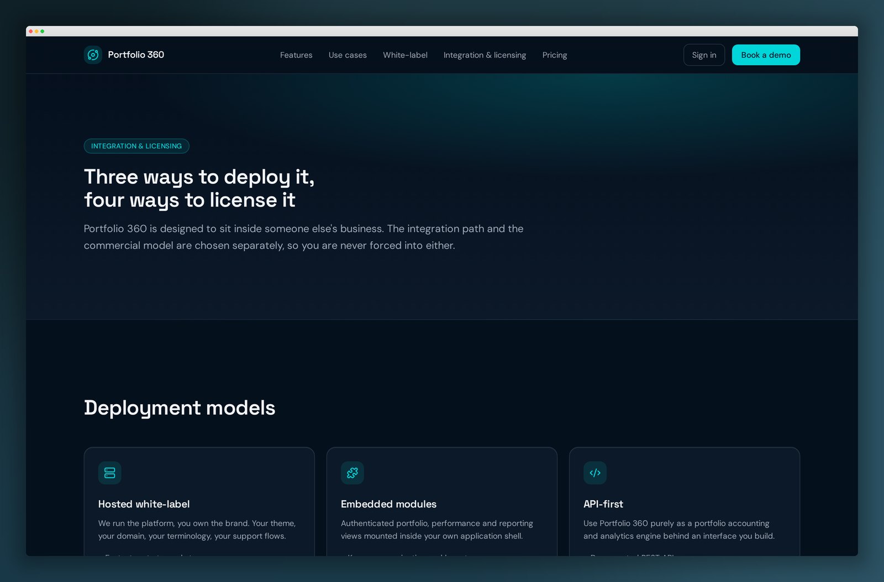Viewport: 884px width, 582px height.
Task: Click the API-first code brackets icon
Action: point(595,473)
